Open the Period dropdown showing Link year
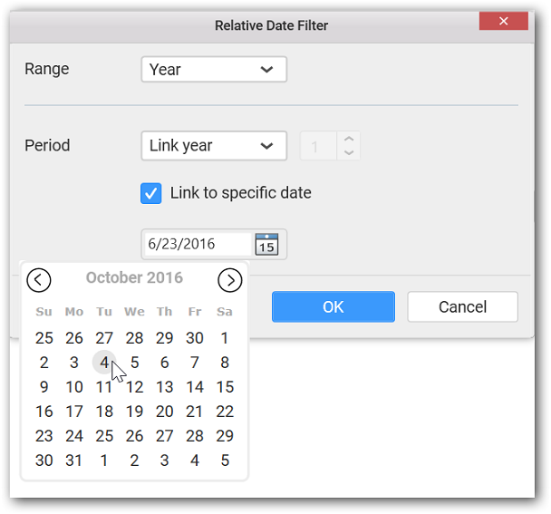 pyautogui.click(x=214, y=146)
